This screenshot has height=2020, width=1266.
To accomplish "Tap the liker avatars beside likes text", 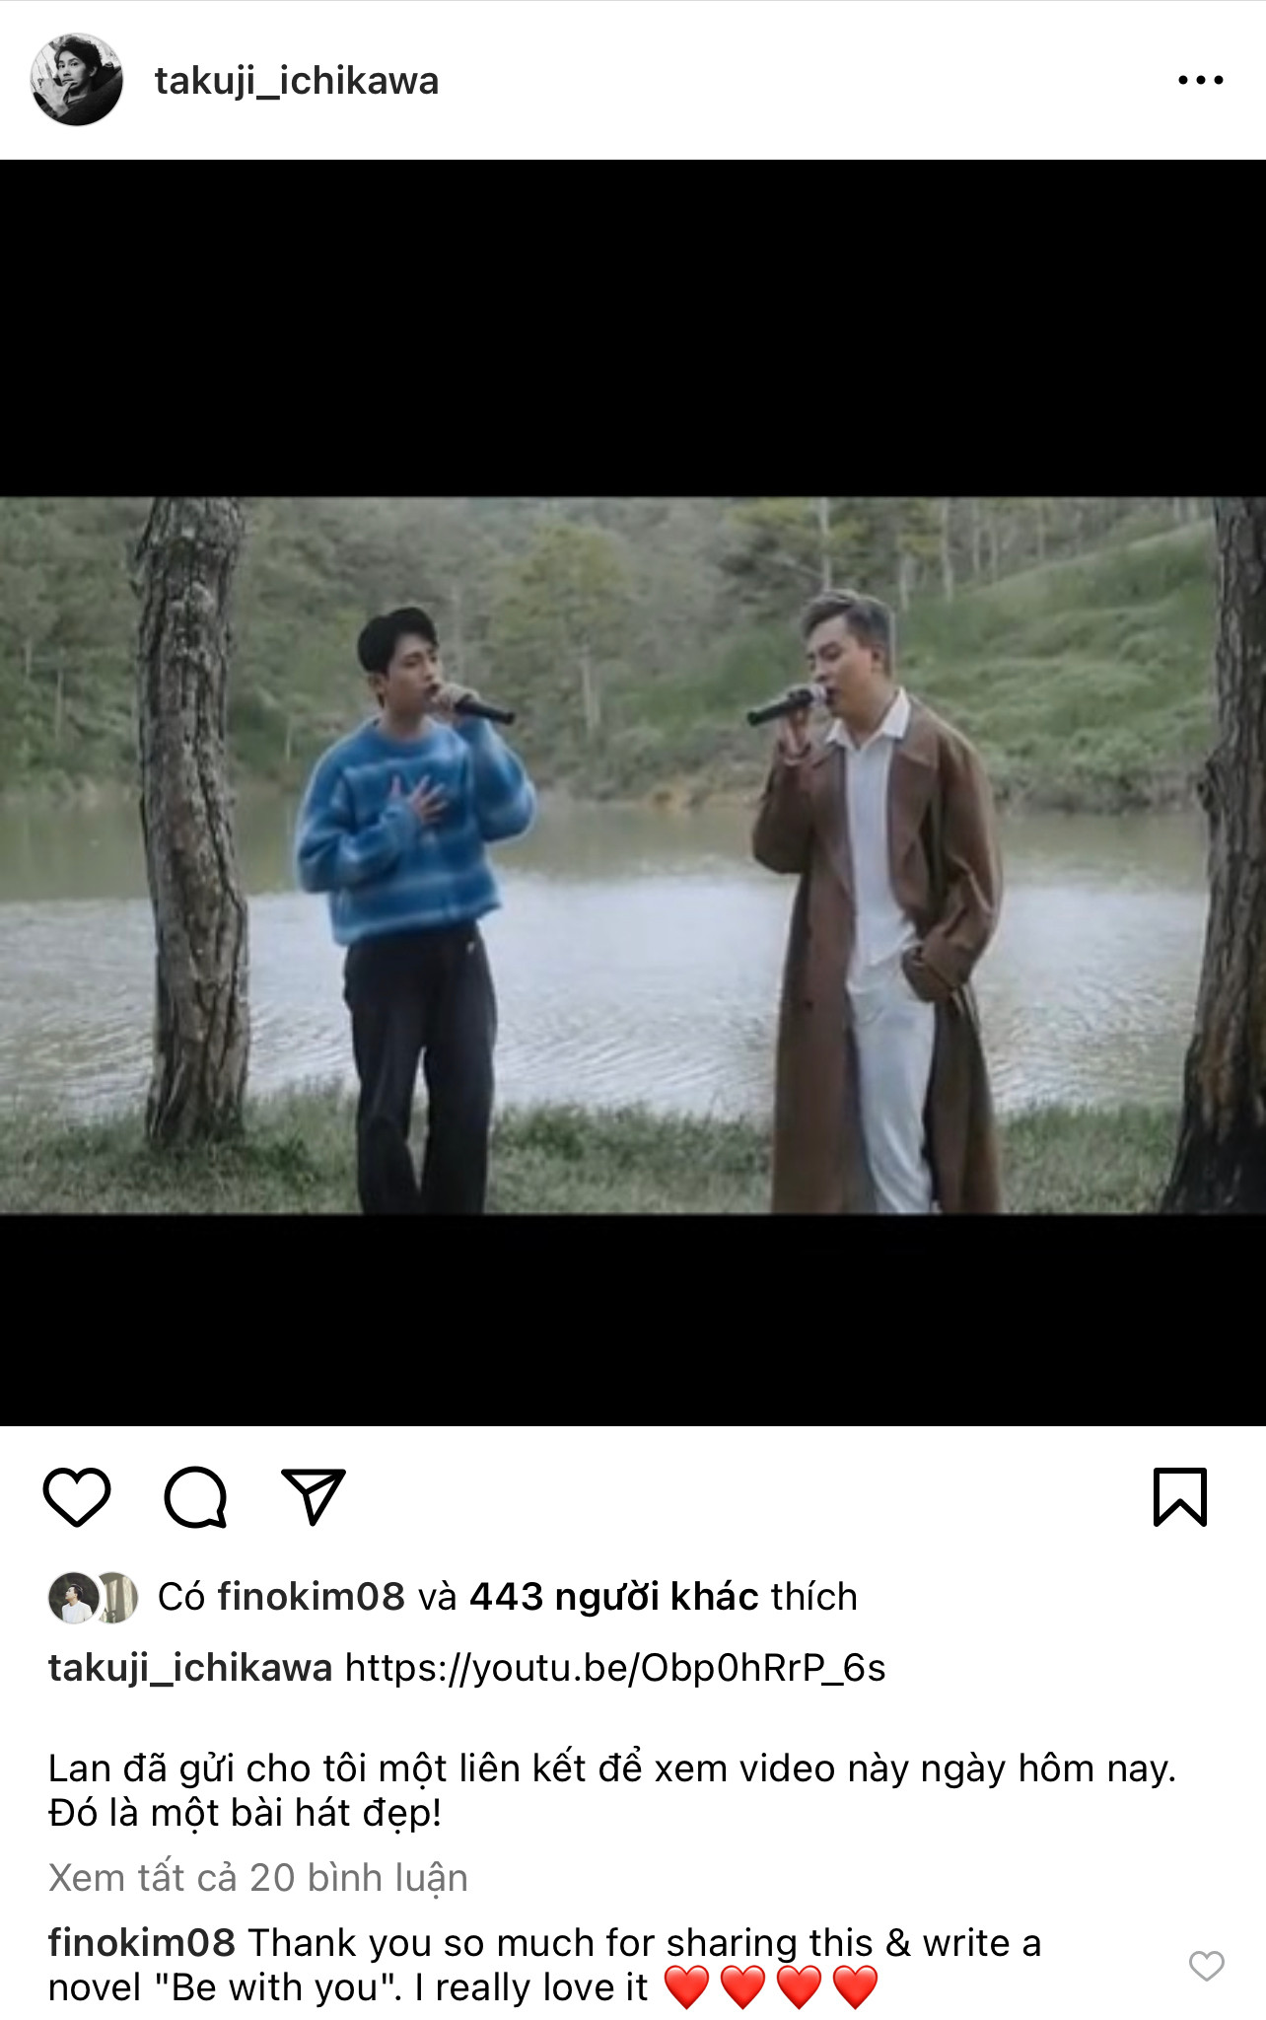I will click(94, 1597).
